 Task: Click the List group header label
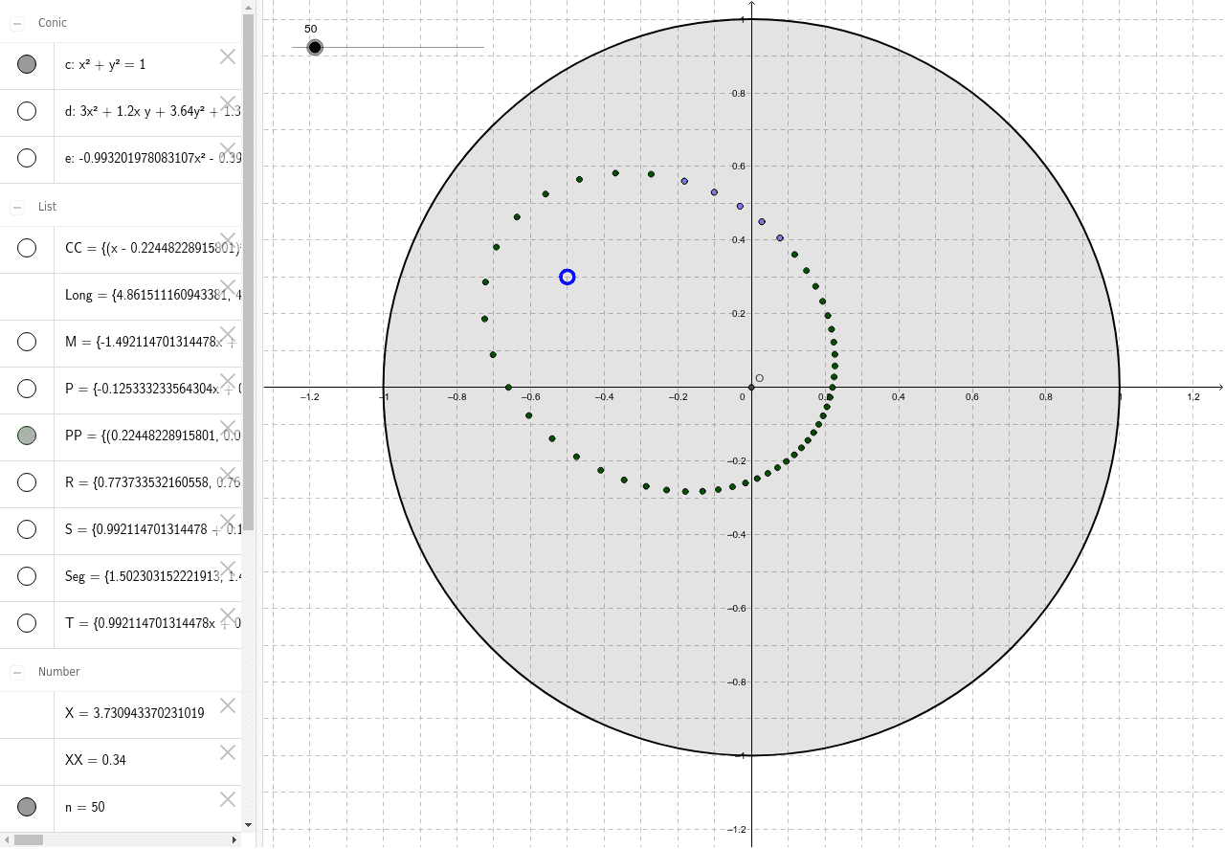(48, 207)
